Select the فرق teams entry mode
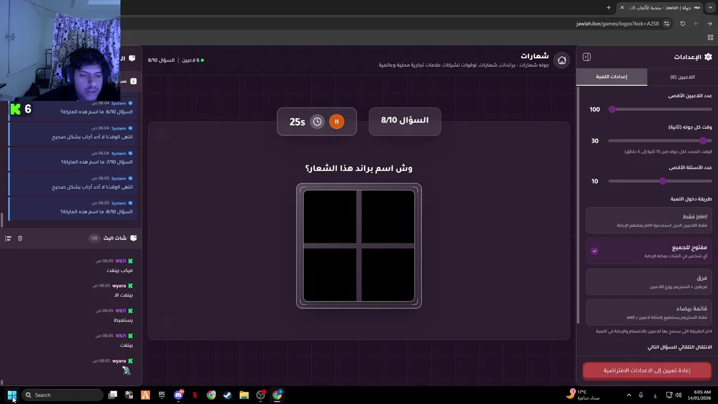This screenshot has height=404, width=718. pyautogui.click(x=649, y=282)
